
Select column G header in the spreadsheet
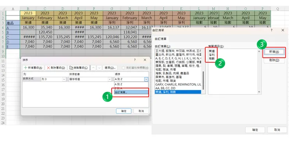(x=112, y=9)
